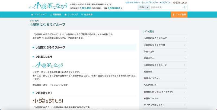Go to ランキング with the crown icon
This screenshot has width=217, height=110.
point(71,15)
